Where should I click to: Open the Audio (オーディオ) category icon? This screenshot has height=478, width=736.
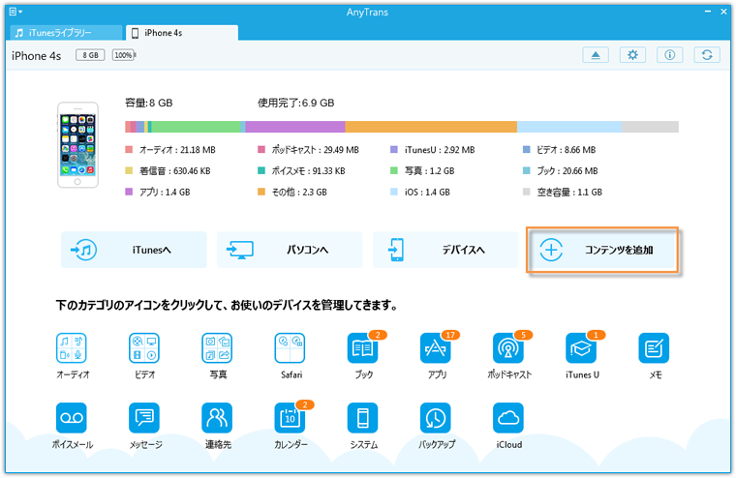point(72,348)
